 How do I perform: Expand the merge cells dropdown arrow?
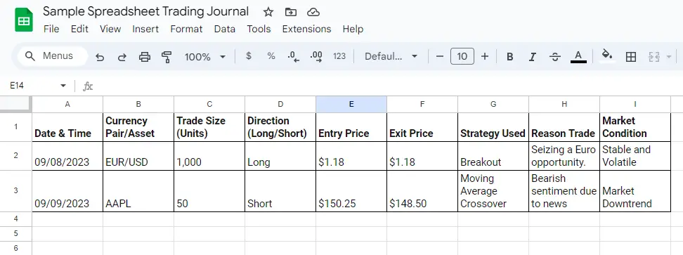tap(669, 57)
